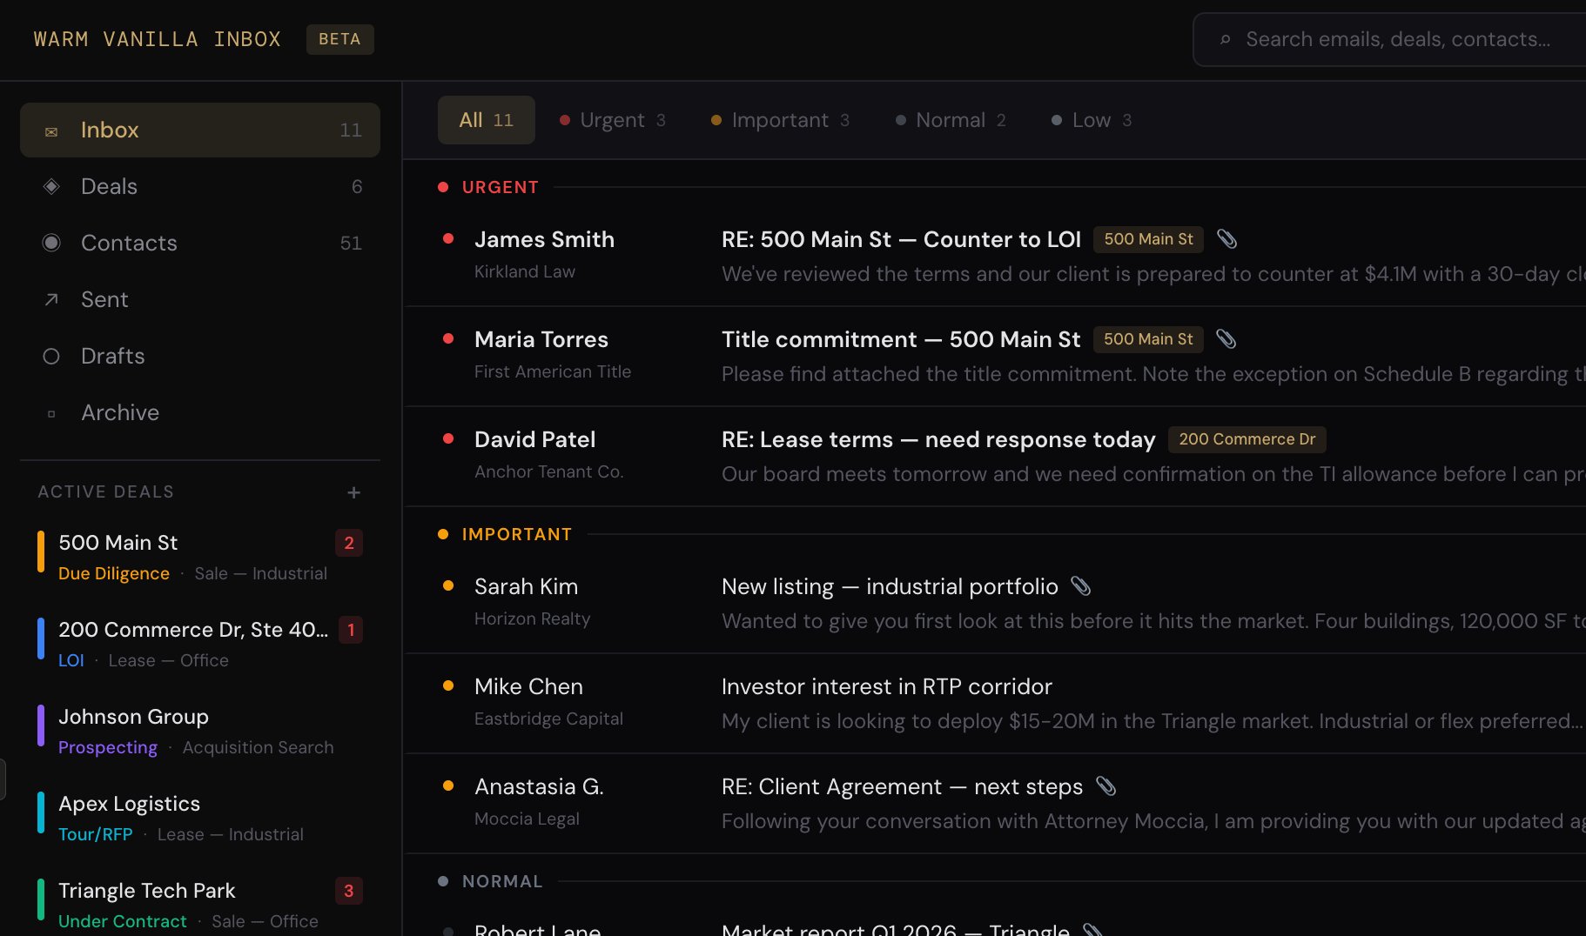Open attachment on New listing email

(1080, 585)
